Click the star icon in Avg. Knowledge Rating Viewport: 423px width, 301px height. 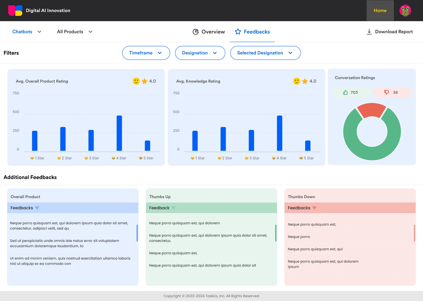click(x=305, y=81)
